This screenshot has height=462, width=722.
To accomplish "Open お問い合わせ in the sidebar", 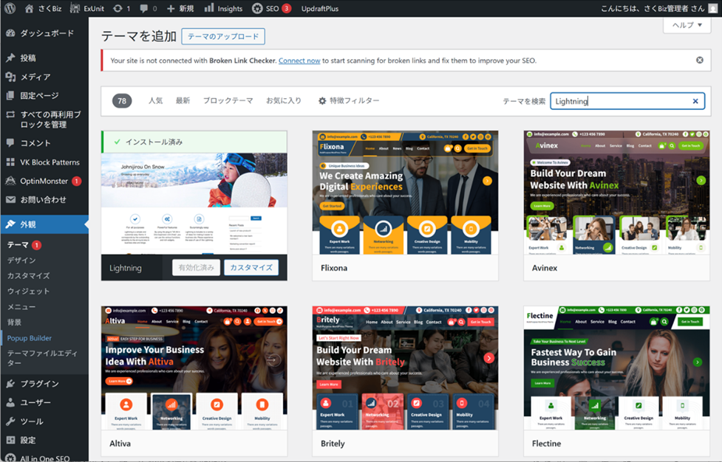I will coord(44,199).
